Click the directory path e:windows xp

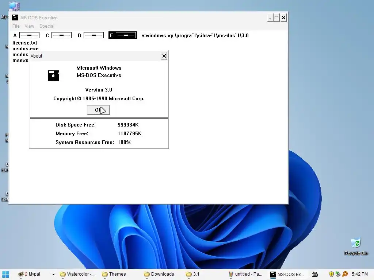tap(195, 35)
